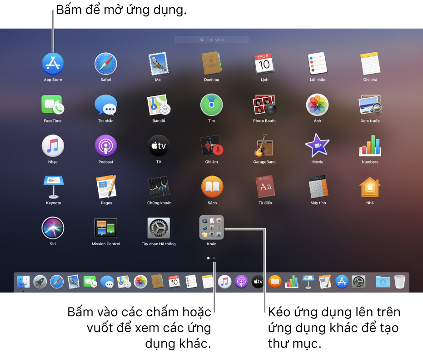
Task: Open Numbers from the Dock
Action: coord(291,282)
